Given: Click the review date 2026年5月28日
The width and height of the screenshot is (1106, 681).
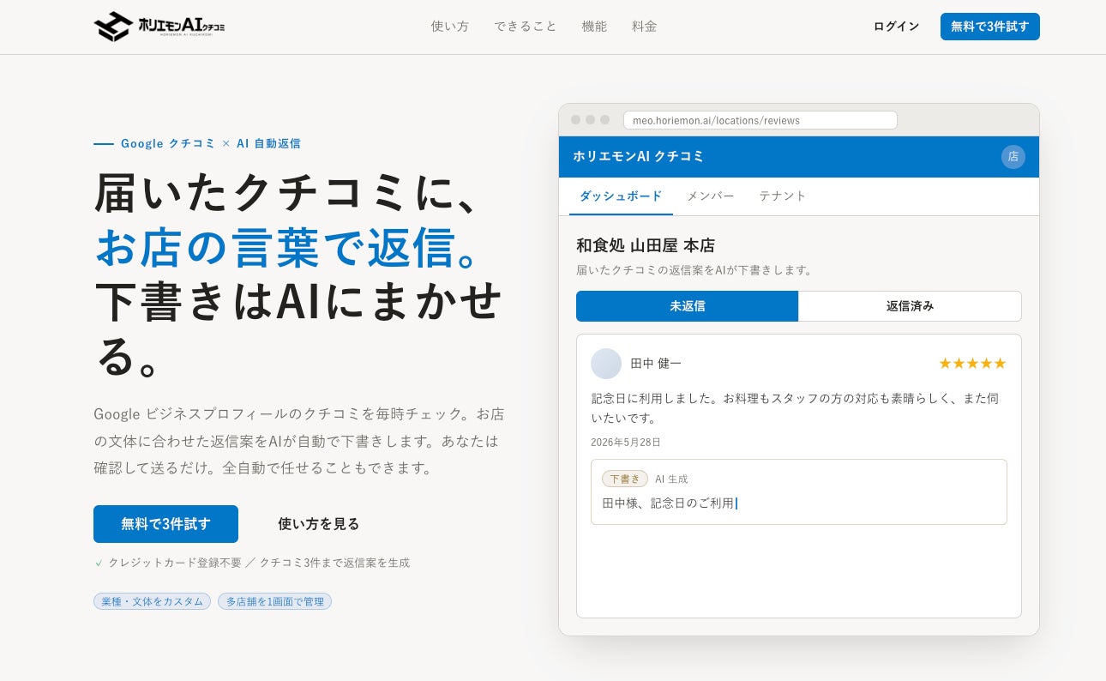Looking at the screenshot, I should tap(626, 443).
